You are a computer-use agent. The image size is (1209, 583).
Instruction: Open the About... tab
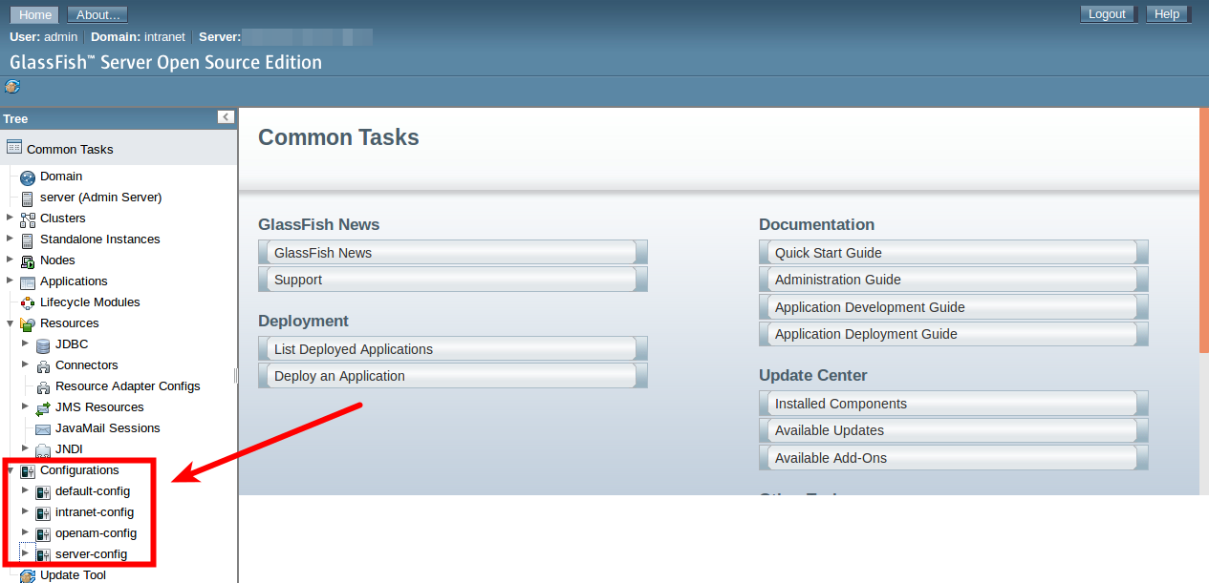coord(97,14)
